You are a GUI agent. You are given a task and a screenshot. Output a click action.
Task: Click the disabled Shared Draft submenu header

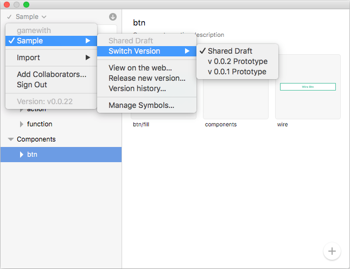coord(147,41)
